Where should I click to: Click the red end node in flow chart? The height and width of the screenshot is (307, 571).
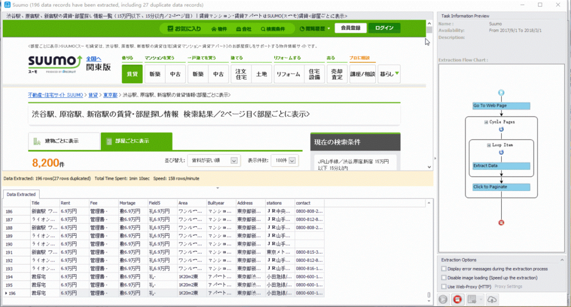tap(501, 222)
